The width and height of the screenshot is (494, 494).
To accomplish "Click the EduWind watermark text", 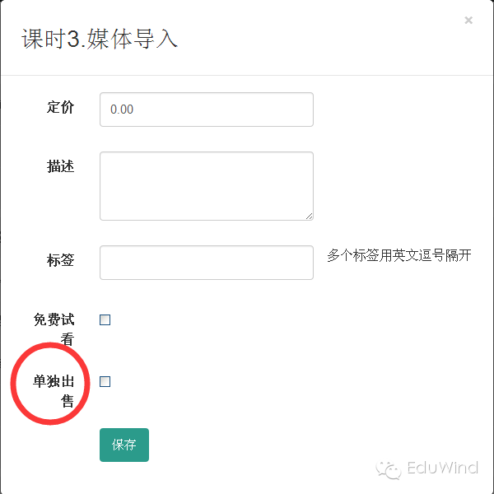I will point(443,468).
